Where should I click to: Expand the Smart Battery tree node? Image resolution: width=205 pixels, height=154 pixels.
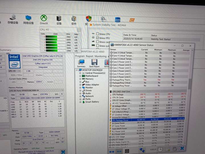tap(80, 102)
